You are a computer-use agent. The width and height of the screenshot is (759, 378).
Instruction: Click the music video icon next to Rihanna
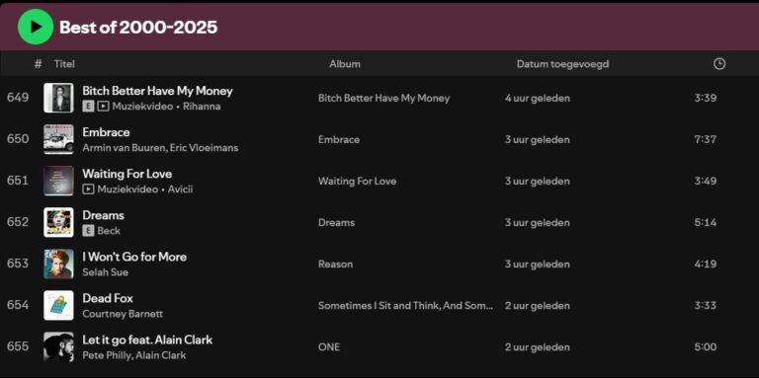coord(103,107)
